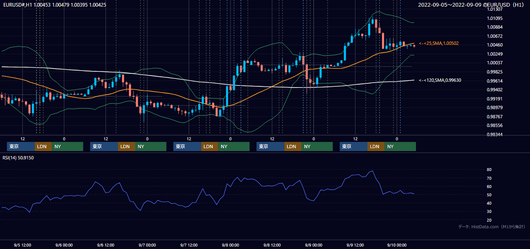Click the 9/9 12:00 date axis label
530x249 pixels.
pyautogui.click(x=355, y=245)
